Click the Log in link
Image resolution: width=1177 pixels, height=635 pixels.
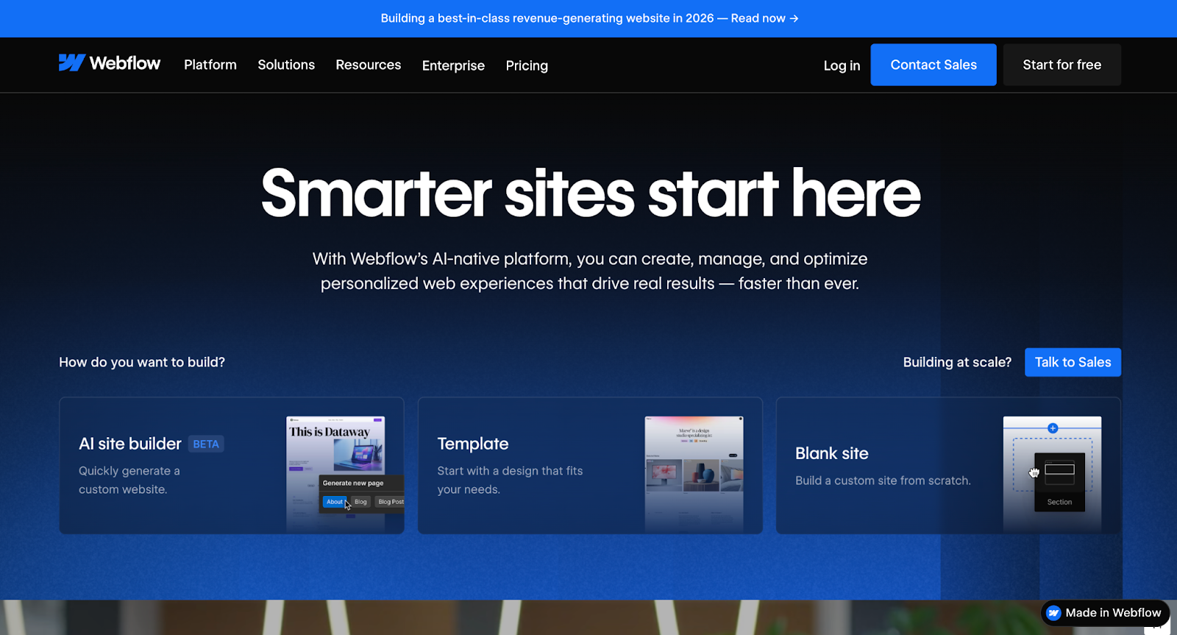842,65
